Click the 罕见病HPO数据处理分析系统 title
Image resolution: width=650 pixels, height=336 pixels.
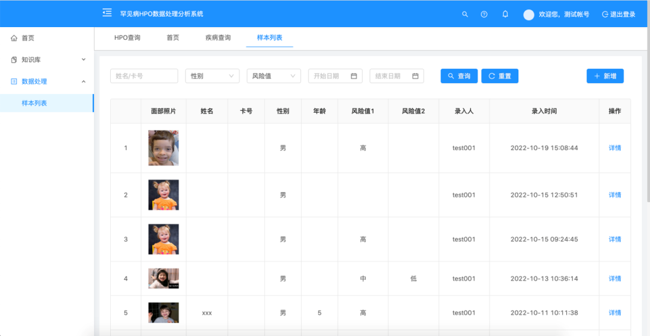(161, 14)
